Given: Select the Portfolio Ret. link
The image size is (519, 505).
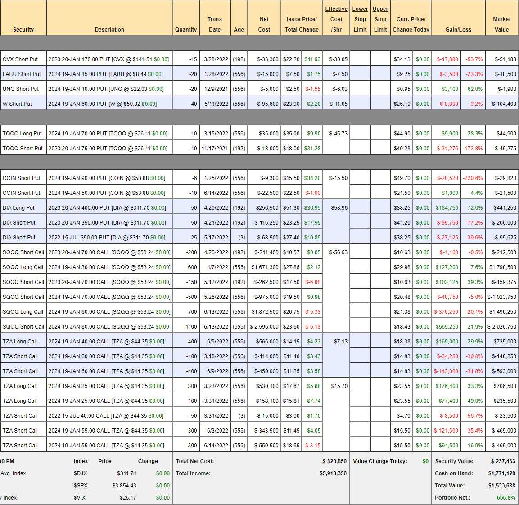Looking at the screenshot, I should coord(452,498).
